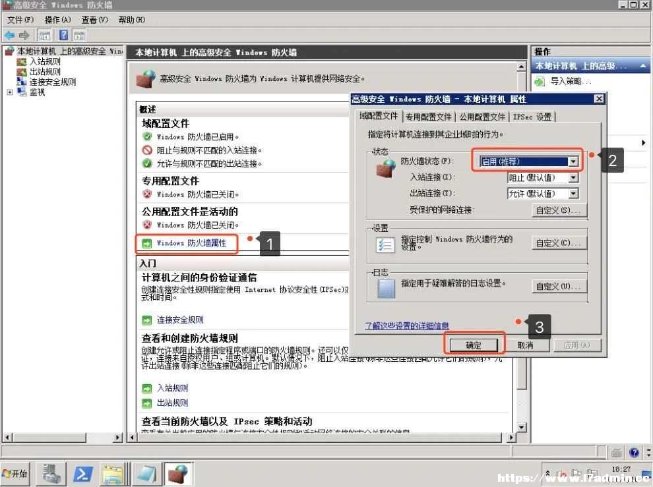Open PowerShell from the taskbar
The height and width of the screenshot is (487, 653).
tap(82, 474)
